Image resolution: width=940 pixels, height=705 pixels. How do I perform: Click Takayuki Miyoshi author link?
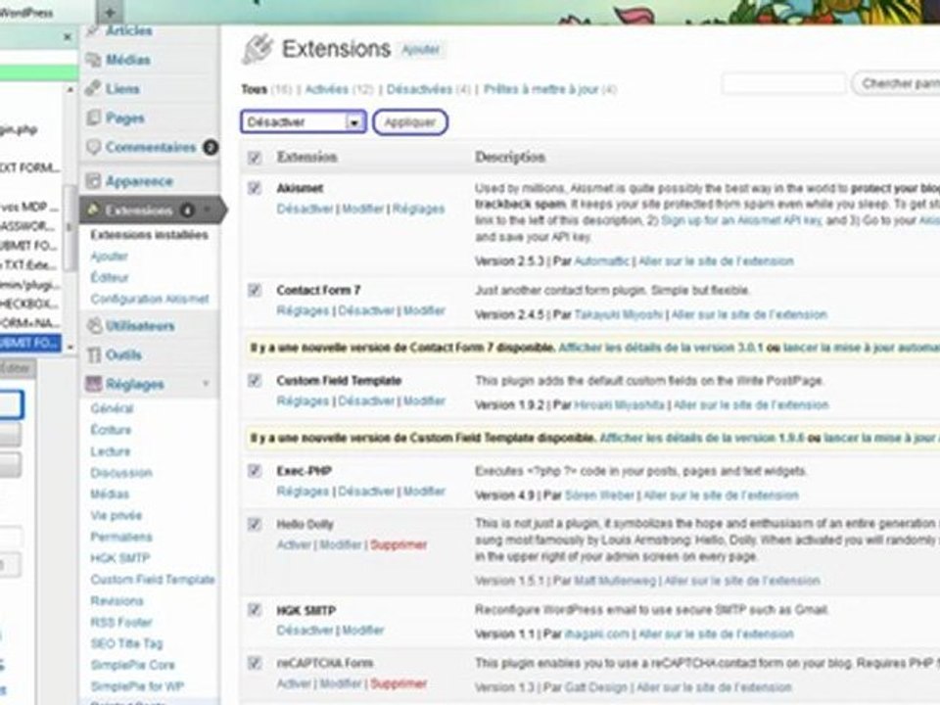619,314
